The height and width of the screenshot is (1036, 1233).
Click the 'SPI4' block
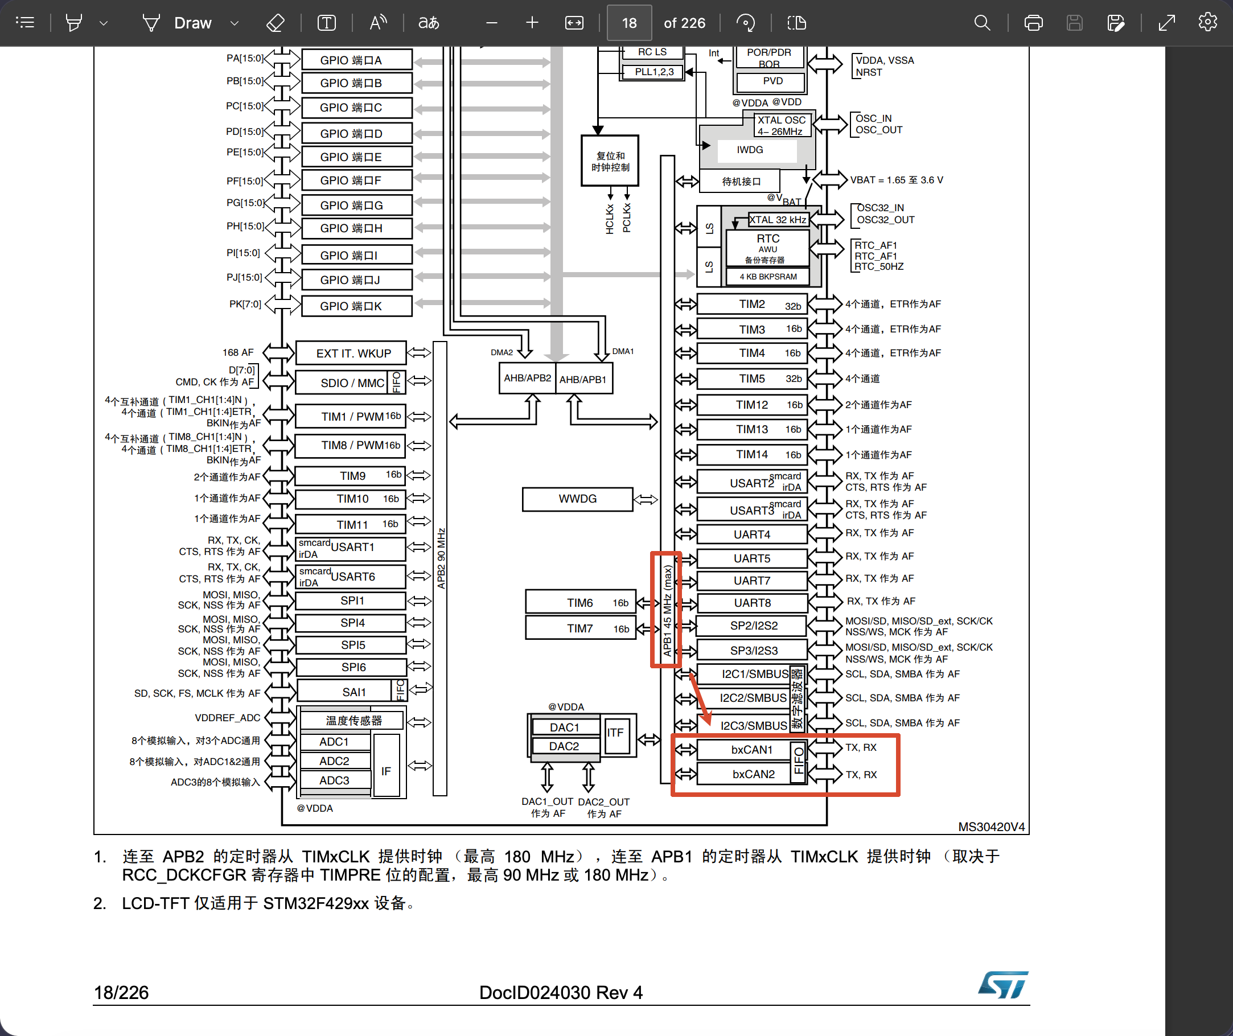click(x=351, y=623)
